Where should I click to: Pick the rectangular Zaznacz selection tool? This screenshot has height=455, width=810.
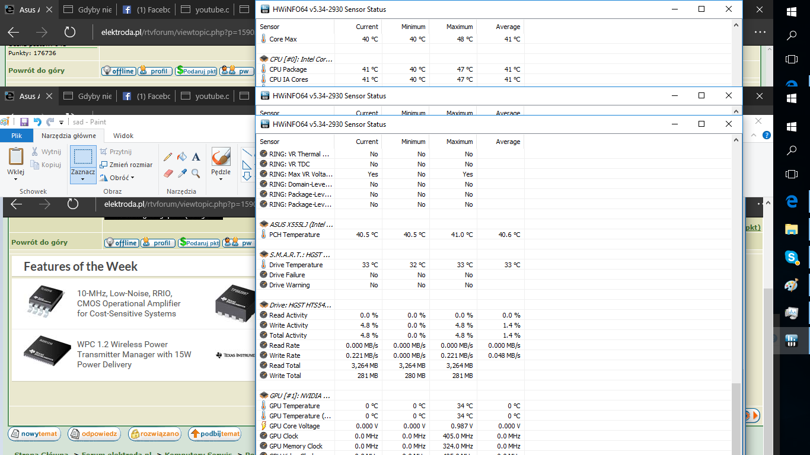coord(83,157)
